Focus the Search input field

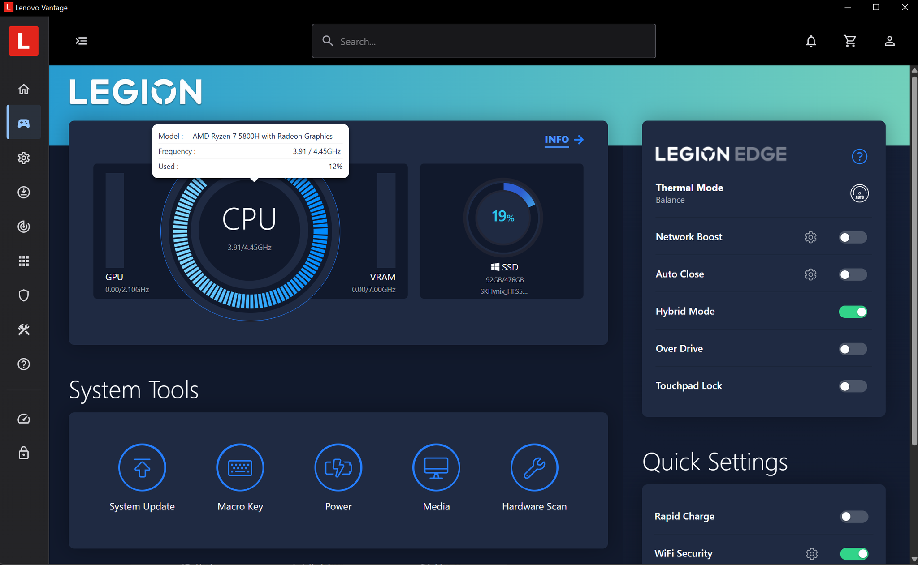484,41
